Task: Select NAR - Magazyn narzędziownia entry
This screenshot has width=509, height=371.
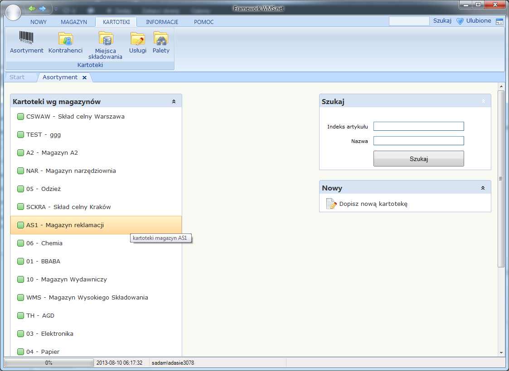Action: (x=96, y=171)
